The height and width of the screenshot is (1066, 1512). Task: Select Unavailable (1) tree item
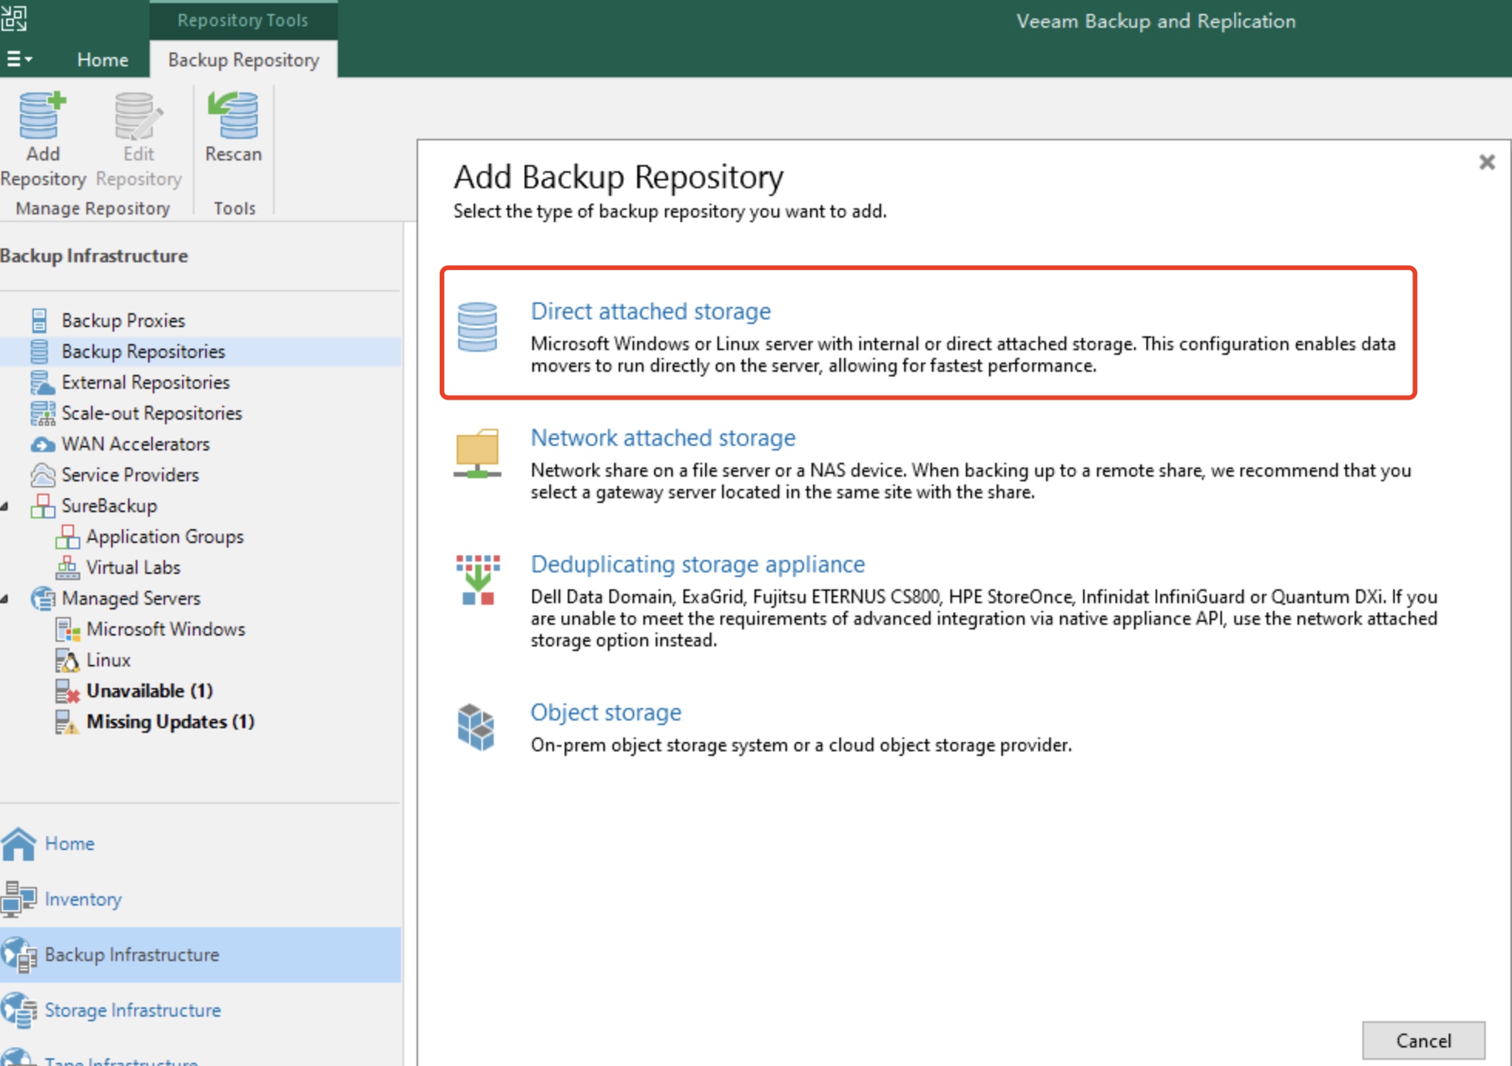click(x=150, y=690)
